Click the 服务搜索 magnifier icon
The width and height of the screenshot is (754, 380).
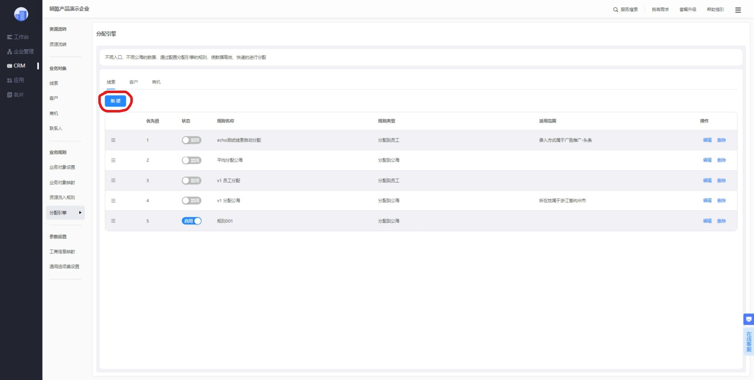[616, 10]
